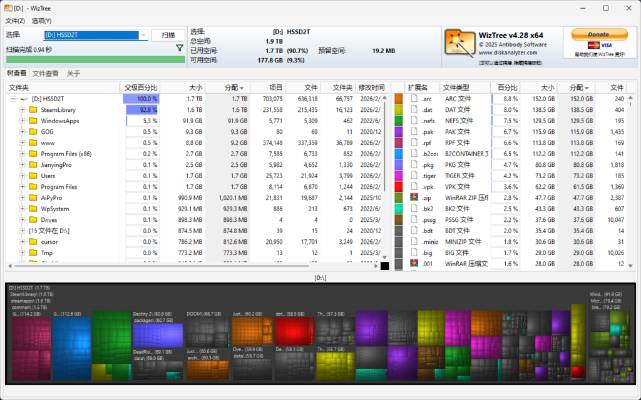The image size is (641, 400).
Task: Click the Donate button
Action: [x=598, y=34]
